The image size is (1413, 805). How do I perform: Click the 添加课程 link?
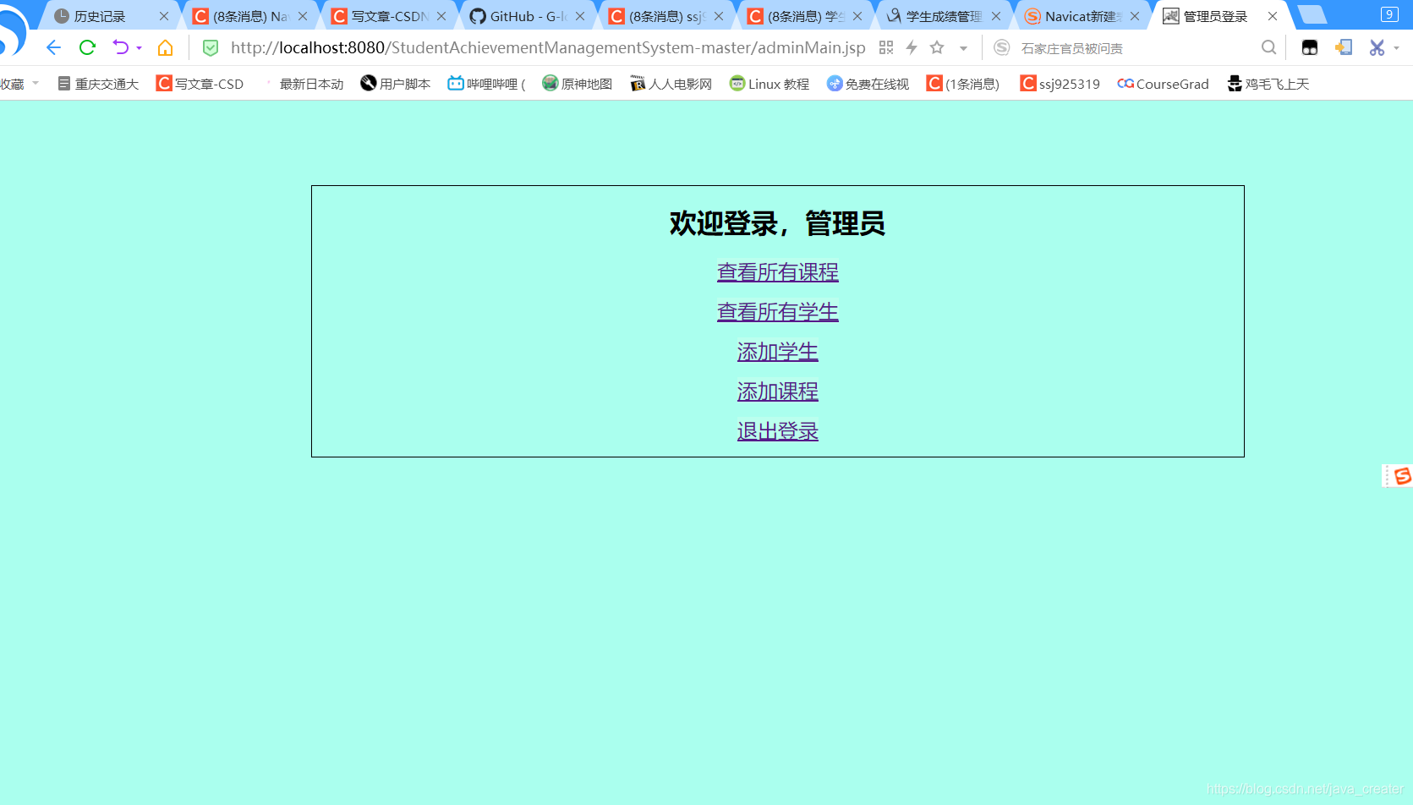778,392
